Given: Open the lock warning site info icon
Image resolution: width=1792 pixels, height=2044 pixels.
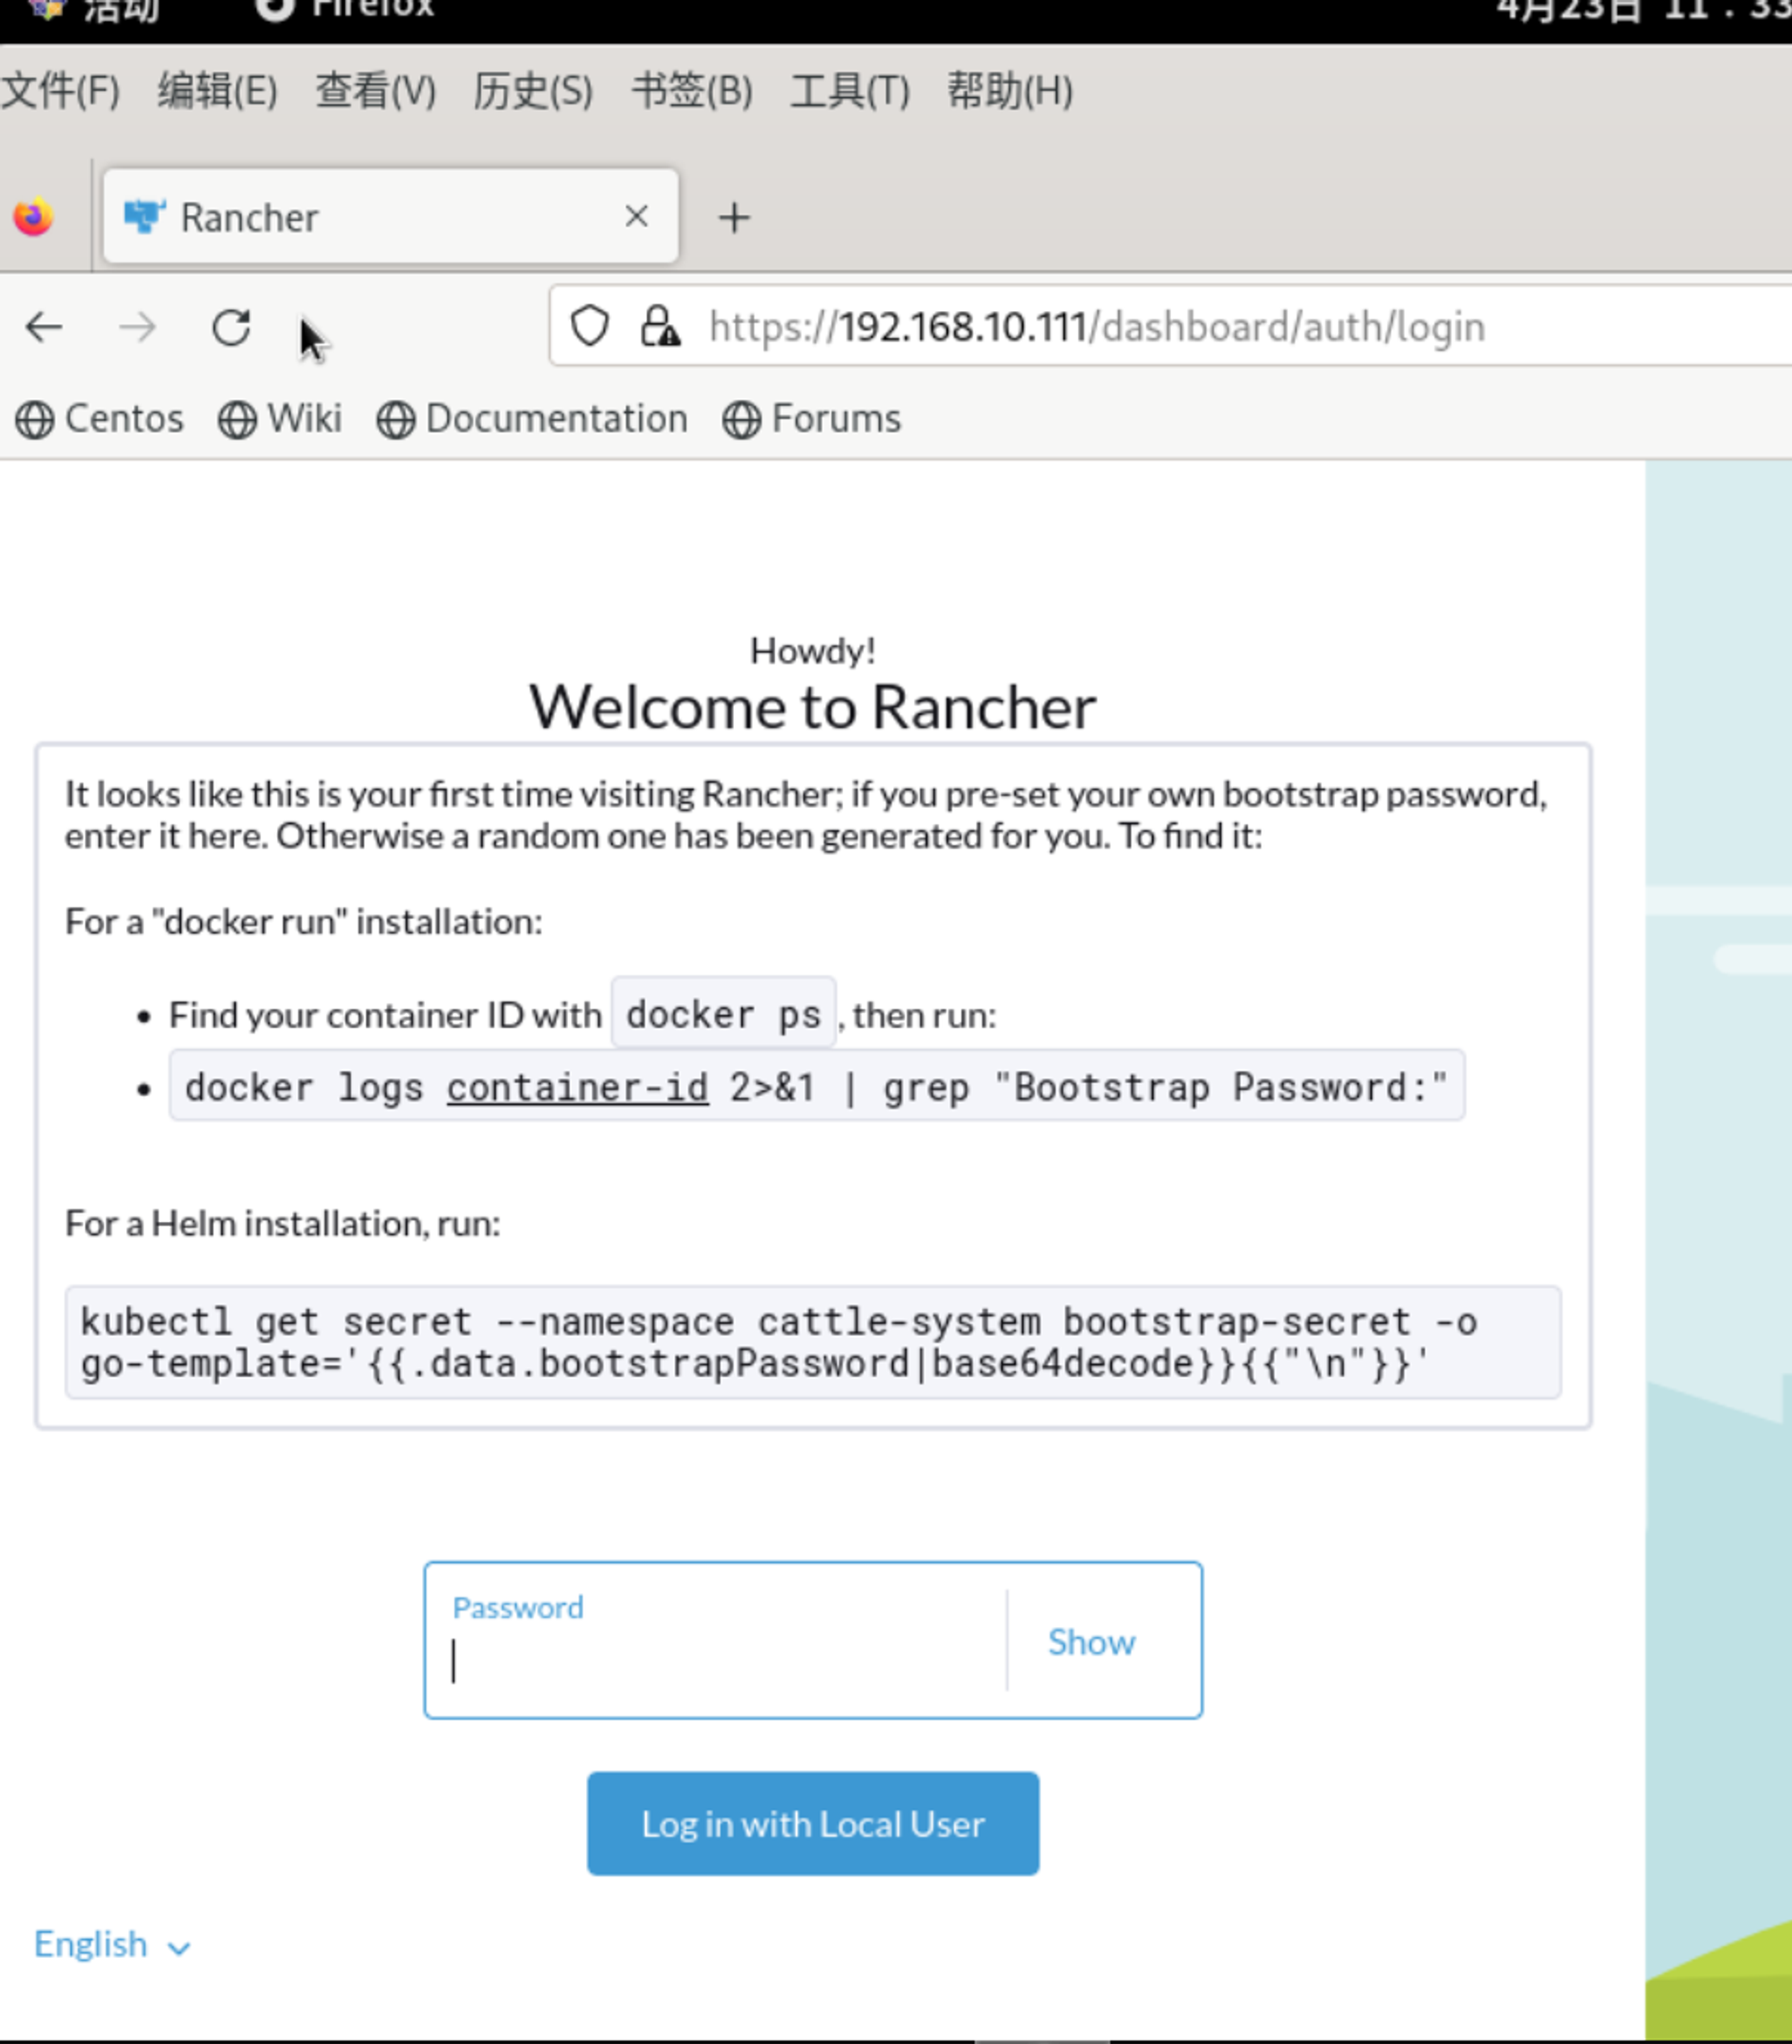Looking at the screenshot, I should (659, 326).
